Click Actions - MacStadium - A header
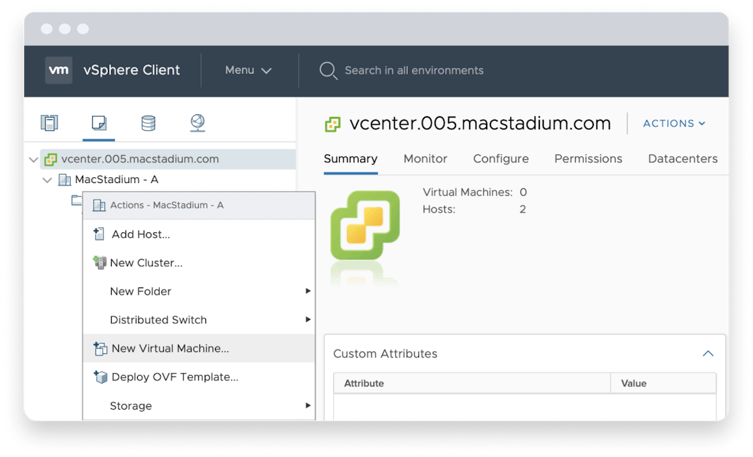This screenshot has height=457, width=753. point(199,206)
